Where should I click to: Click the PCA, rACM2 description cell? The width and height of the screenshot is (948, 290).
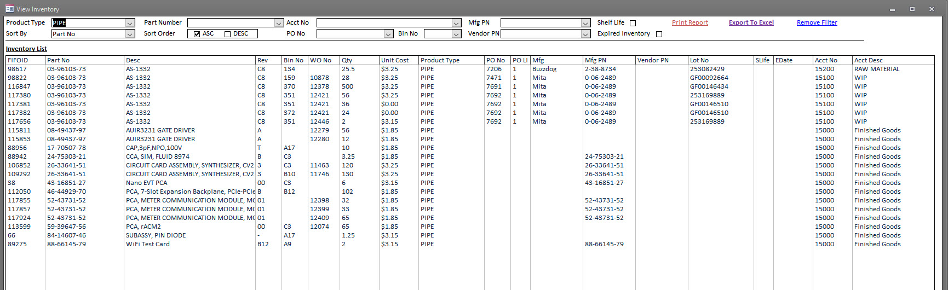[x=143, y=227]
